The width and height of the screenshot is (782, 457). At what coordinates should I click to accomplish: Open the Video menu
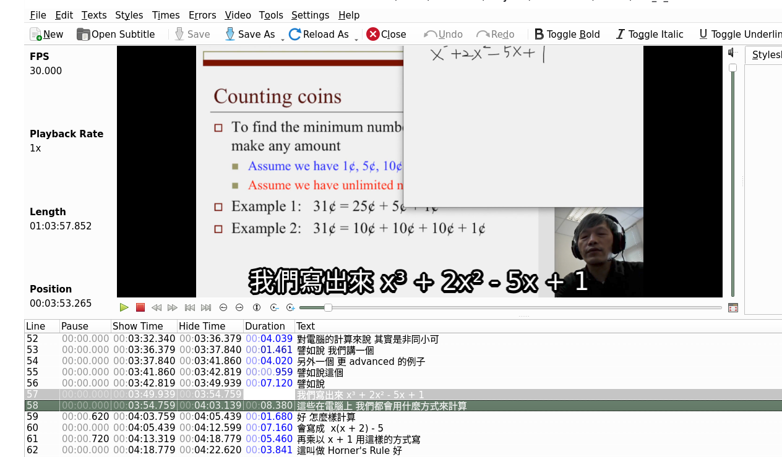click(238, 15)
